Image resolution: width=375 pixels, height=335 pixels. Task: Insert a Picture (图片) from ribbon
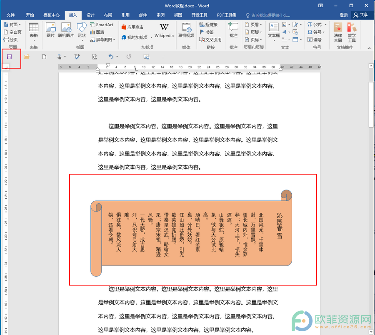(50, 30)
